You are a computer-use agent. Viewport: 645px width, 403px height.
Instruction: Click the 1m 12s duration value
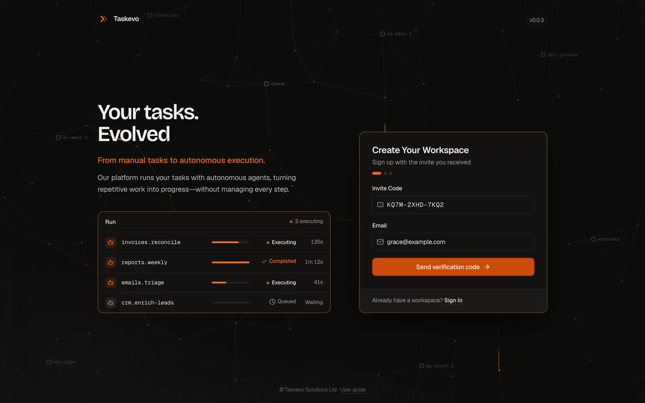(x=314, y=262)
